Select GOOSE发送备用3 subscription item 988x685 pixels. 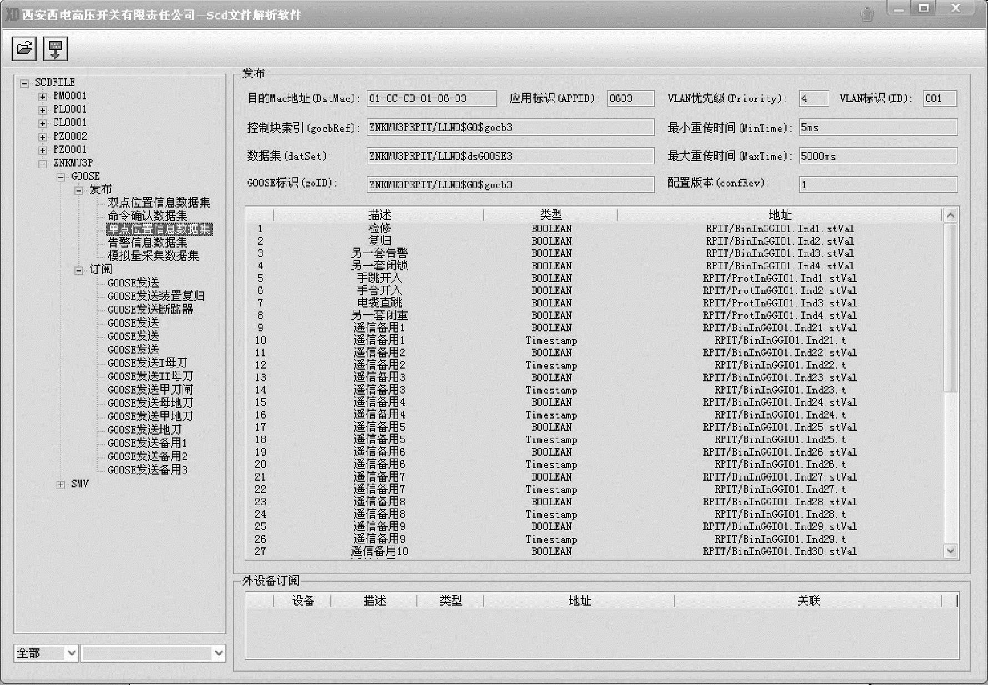click(x=147, y=470)
